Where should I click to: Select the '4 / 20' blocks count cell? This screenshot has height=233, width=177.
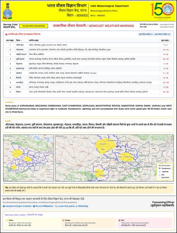166,87
